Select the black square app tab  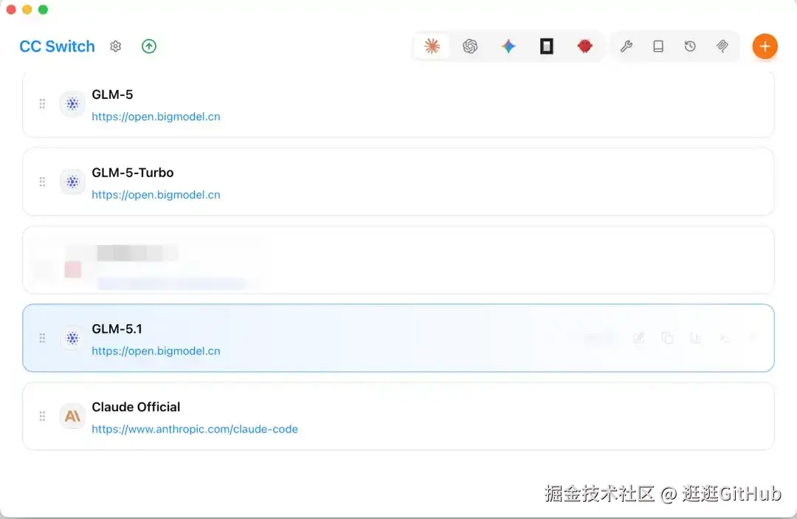(x=546, y=47)
